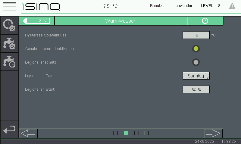Open faucet with clock schedule icon

(x=9, y=61)
